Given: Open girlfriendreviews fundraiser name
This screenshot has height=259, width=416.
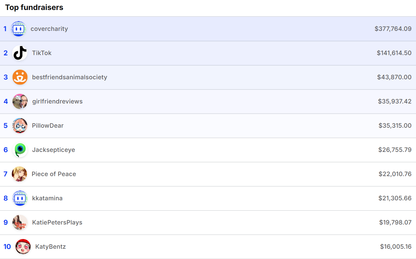Looking at the screenshot, I should coord(57,101).
